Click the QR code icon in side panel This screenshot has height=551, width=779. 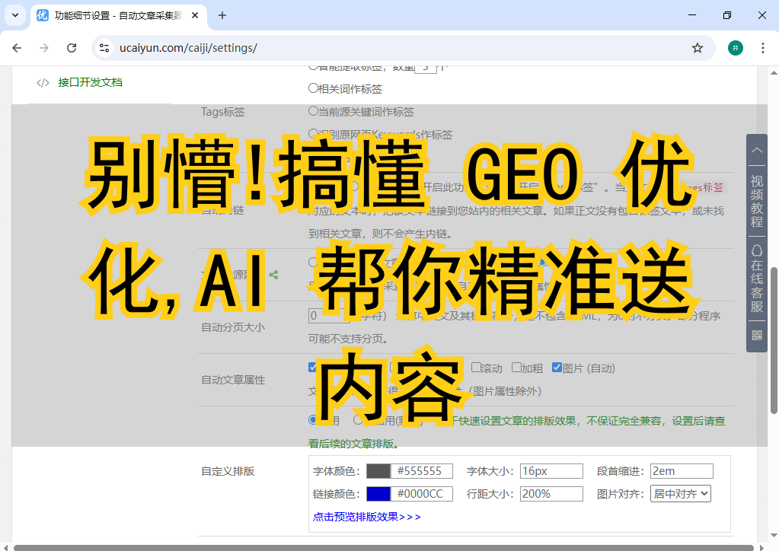(x=756, y=335)
